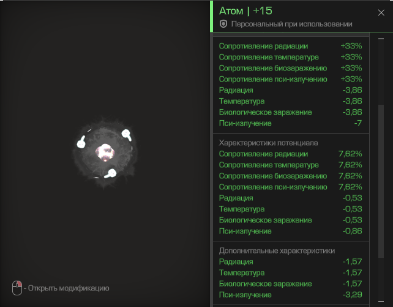
Task: Click the Биологическое заражение row showing -0,53
Action: (291, 220)
